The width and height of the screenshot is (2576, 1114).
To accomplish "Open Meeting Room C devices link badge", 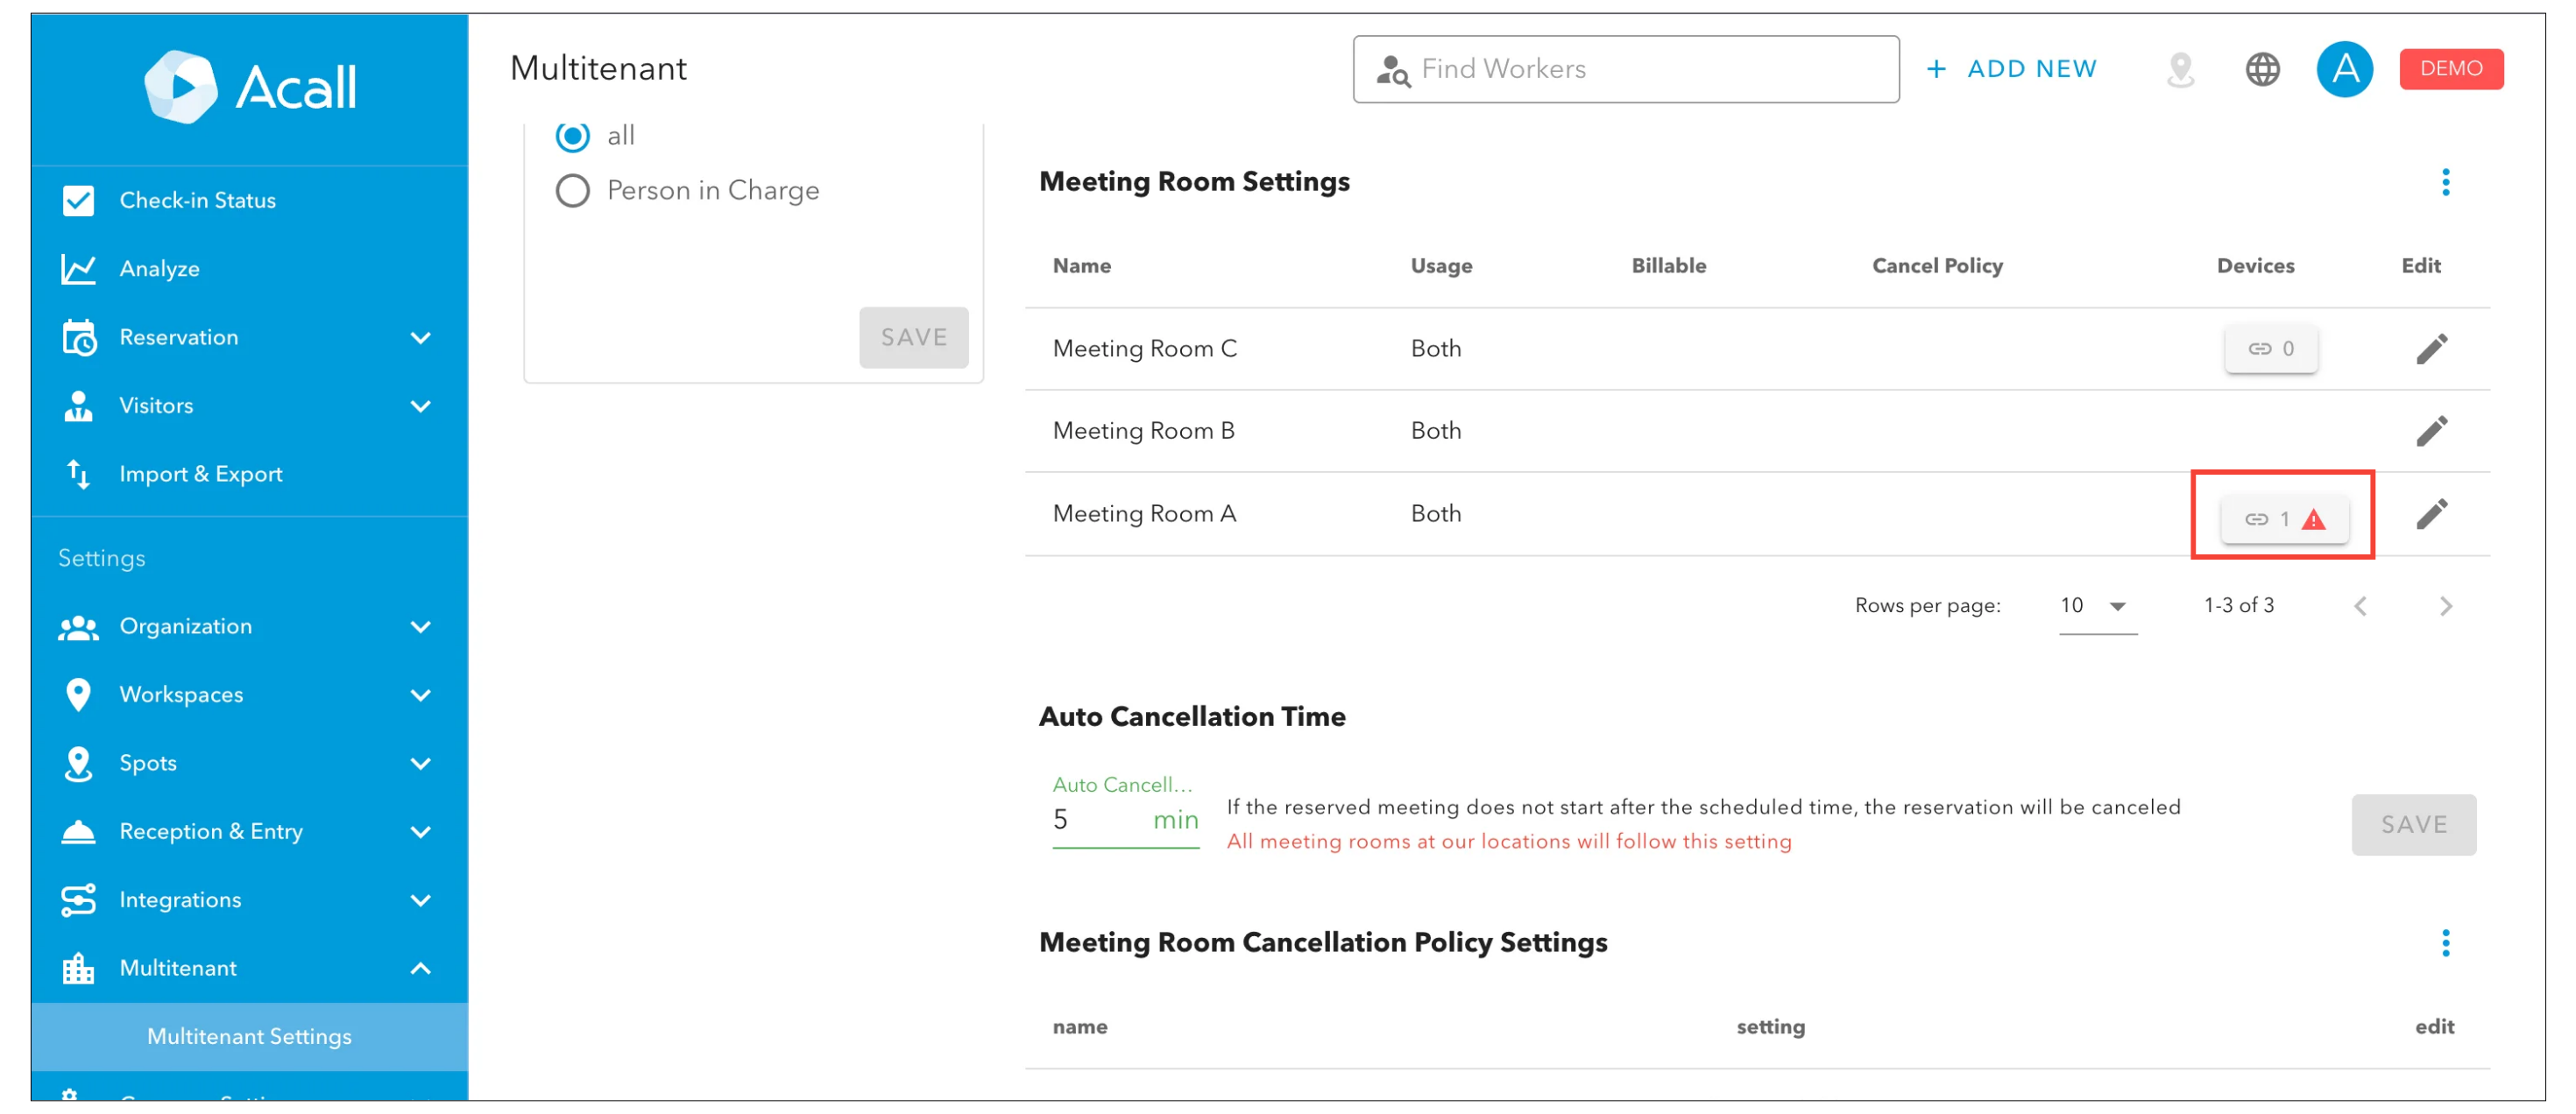I will point(2270,349).
